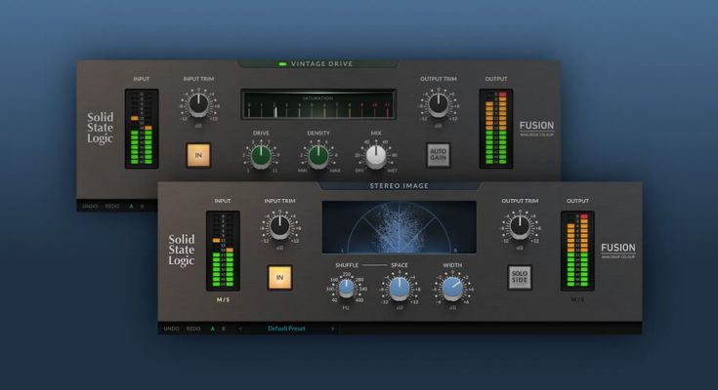Enable Auto Gain on Vintage Drive
Viewport: 718px width, 390px height.
pos(438,154)
